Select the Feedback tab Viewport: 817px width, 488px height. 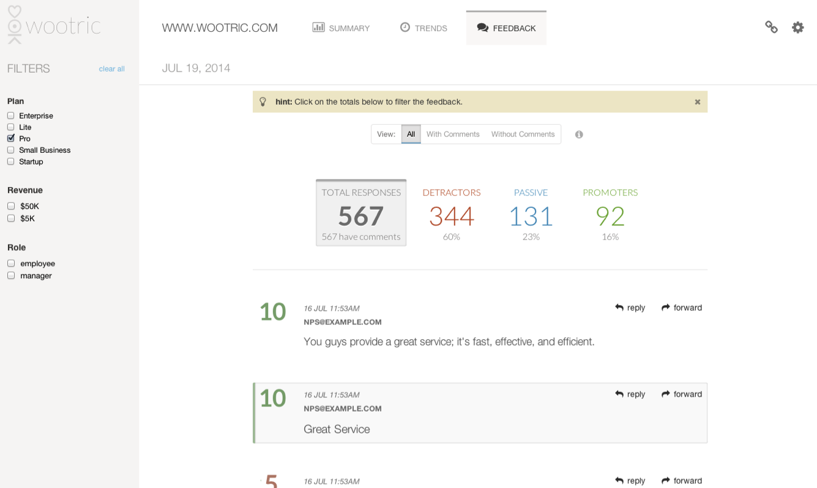[506, 28]
